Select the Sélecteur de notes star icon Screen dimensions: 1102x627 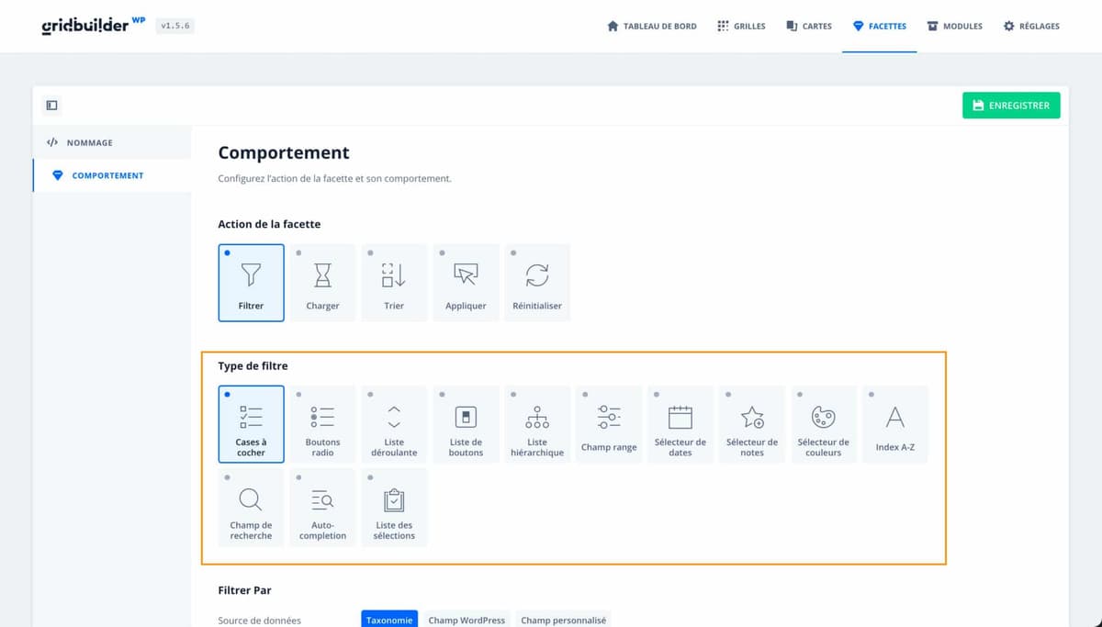[x=752, y=418]
